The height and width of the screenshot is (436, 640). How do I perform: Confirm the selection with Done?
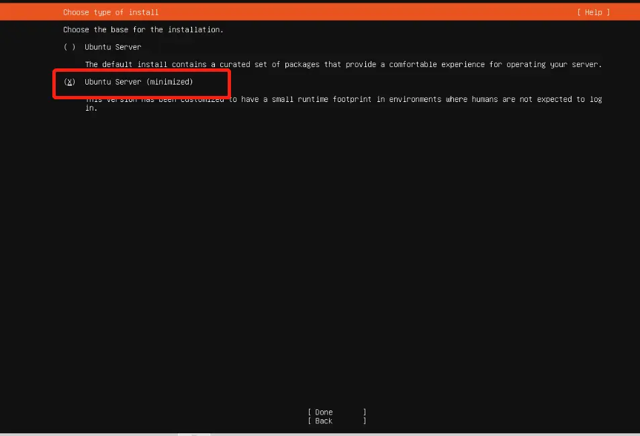336,412
